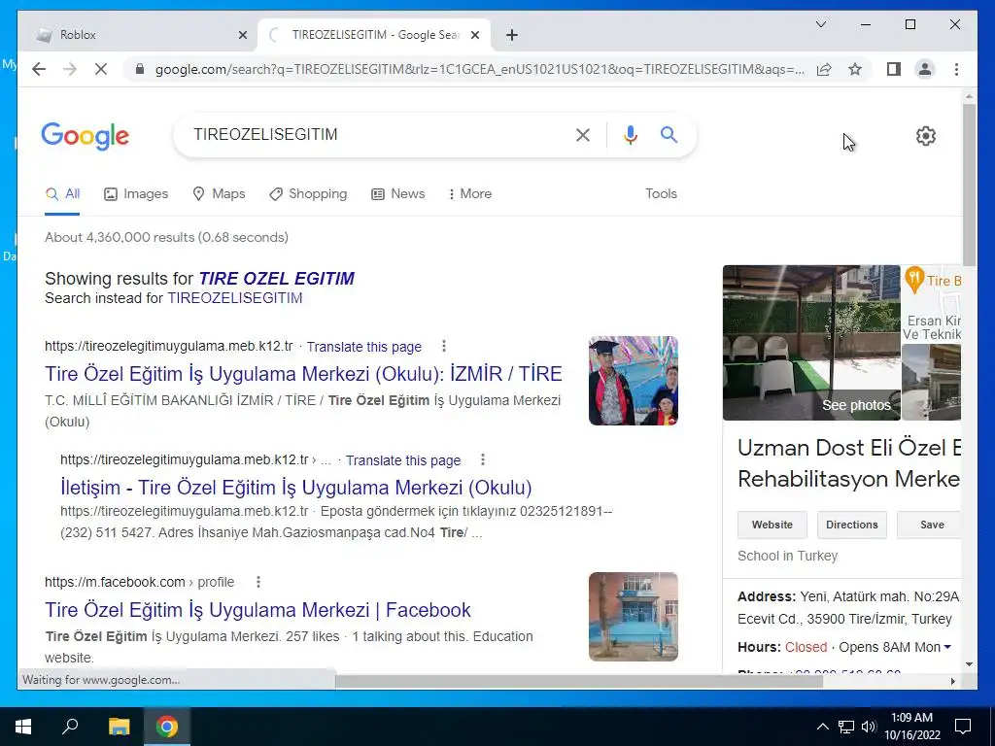
Task: Translate the first result page
Action: [x=364, y=347]
